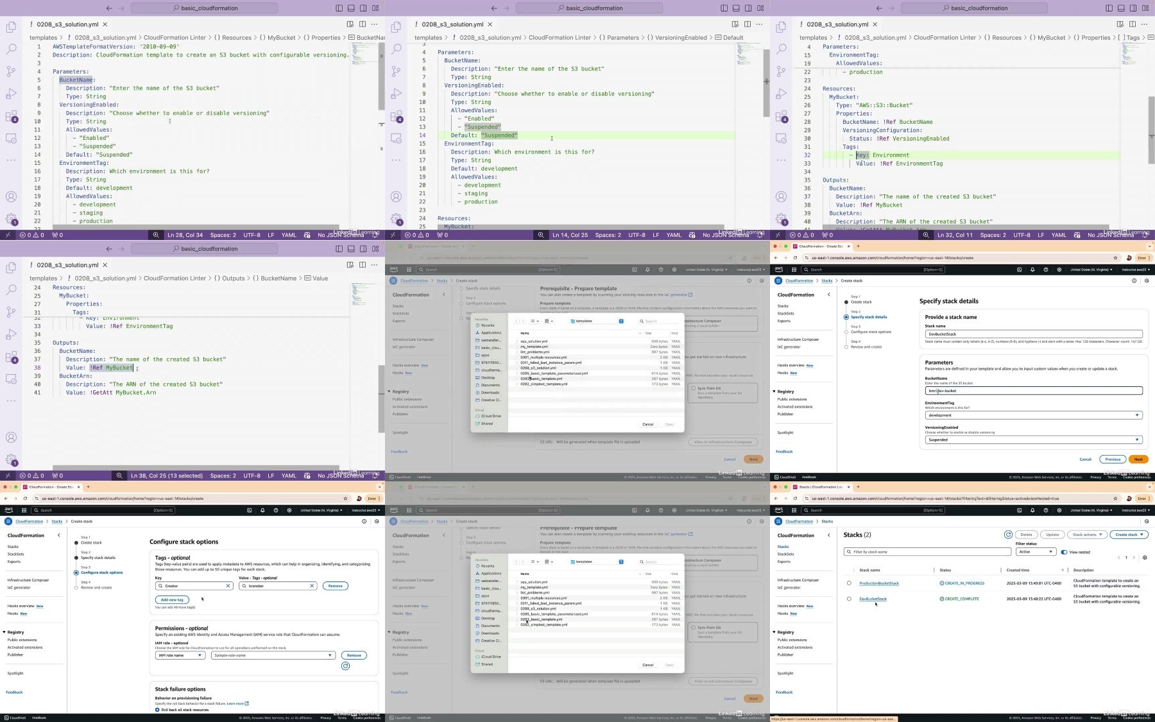Open the EnvironmentTag development dropdown
The image size is (1155, 722).
1034,415
